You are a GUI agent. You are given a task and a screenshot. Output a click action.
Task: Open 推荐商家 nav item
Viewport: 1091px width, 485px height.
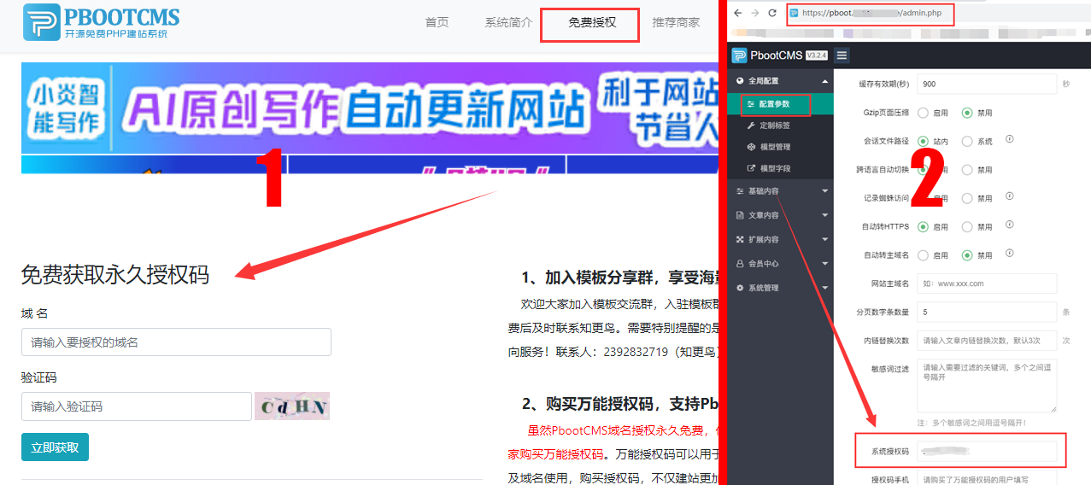point(676,23)
